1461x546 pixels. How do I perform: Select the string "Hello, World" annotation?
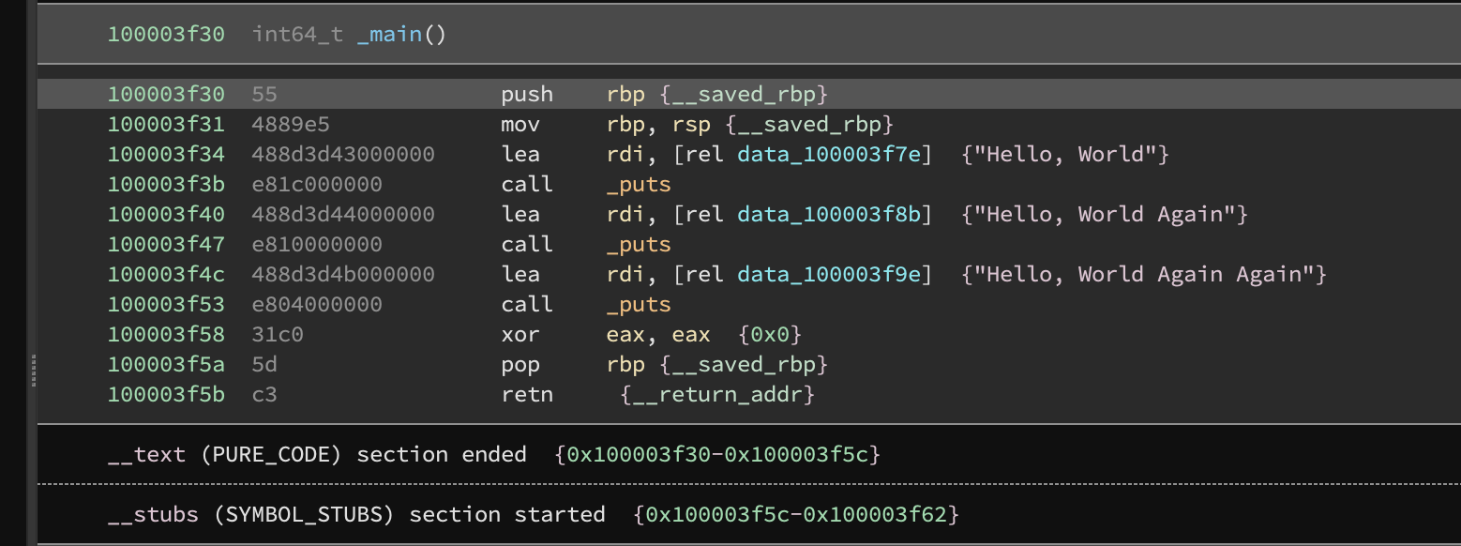click(1065, 154)
